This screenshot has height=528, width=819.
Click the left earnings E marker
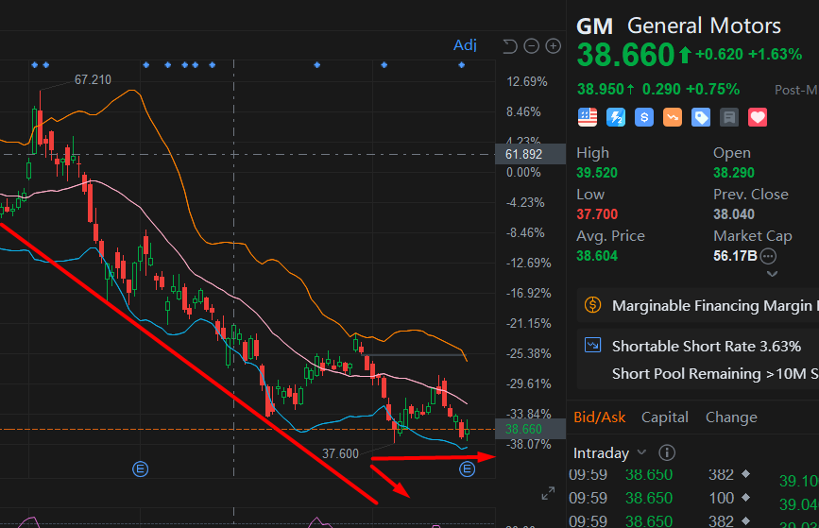[140, 469]
